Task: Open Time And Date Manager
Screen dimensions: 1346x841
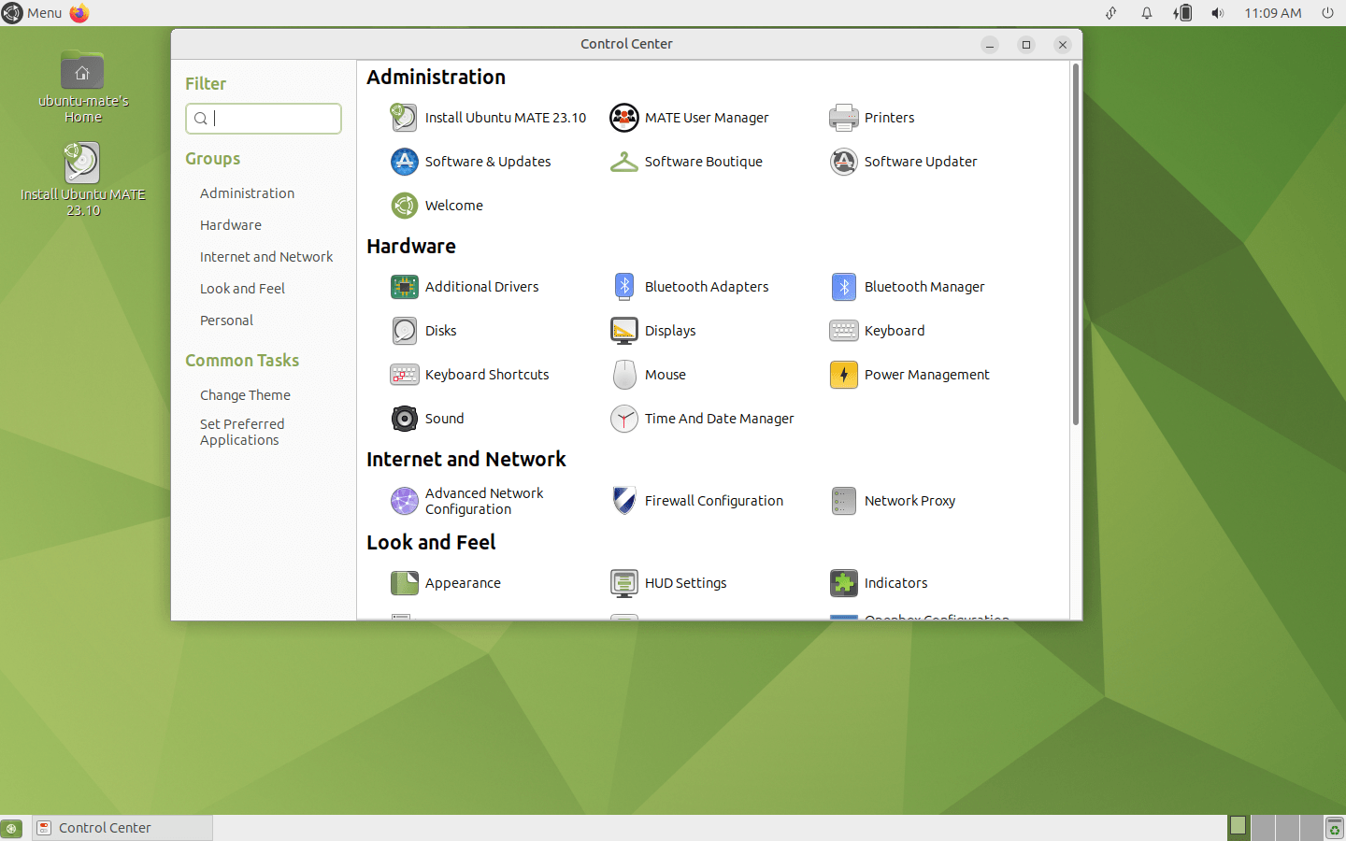Action: coord(702,419)
